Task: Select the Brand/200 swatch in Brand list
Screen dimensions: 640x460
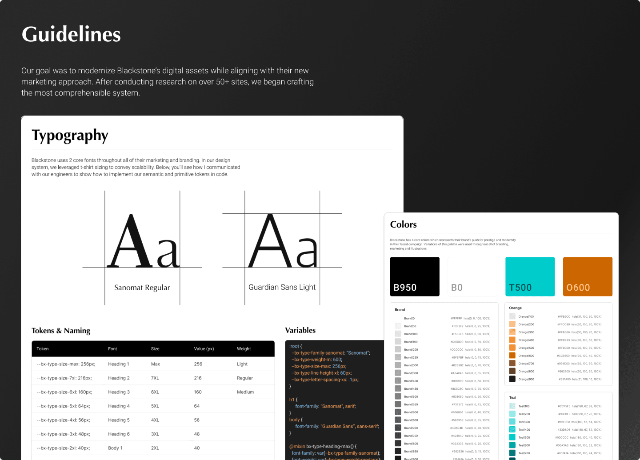Action: point(398,350)
